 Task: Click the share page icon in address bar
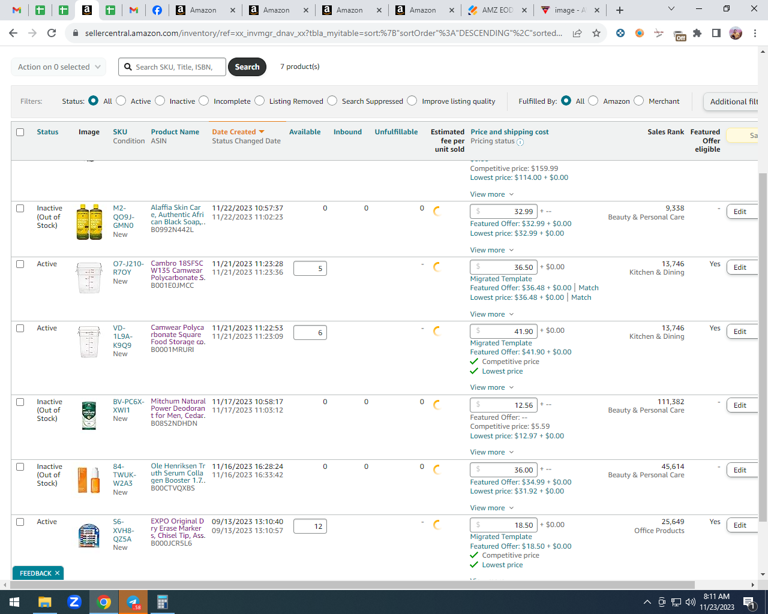pyautogui.click(x=577, y=33)
